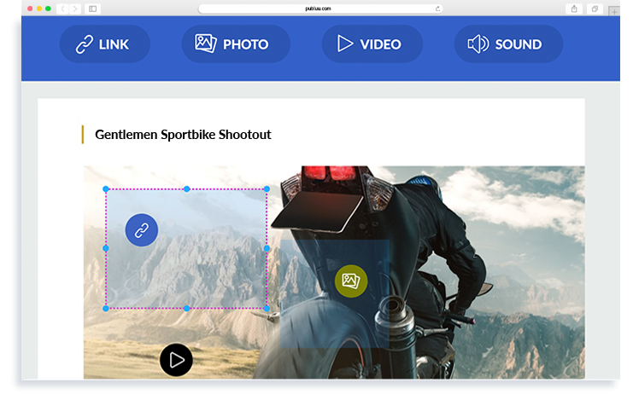
Task: Choose the VIDEO tool button
Action: pos(372,44)
